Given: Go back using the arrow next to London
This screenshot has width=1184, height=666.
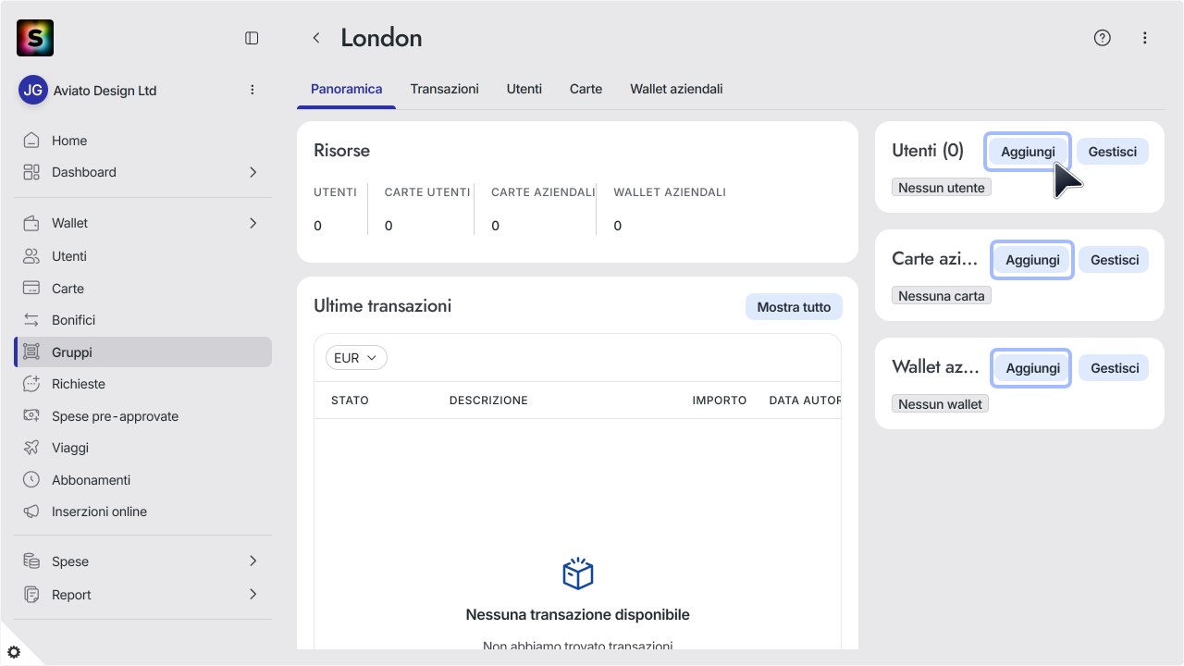Looking at the screenshot, I should point(316,38).
